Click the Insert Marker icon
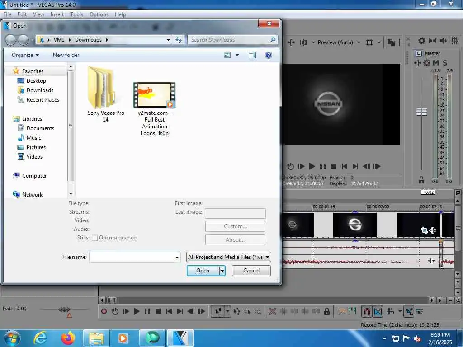The width and height of the screenshot is (463, 347). tap(342, 311)
